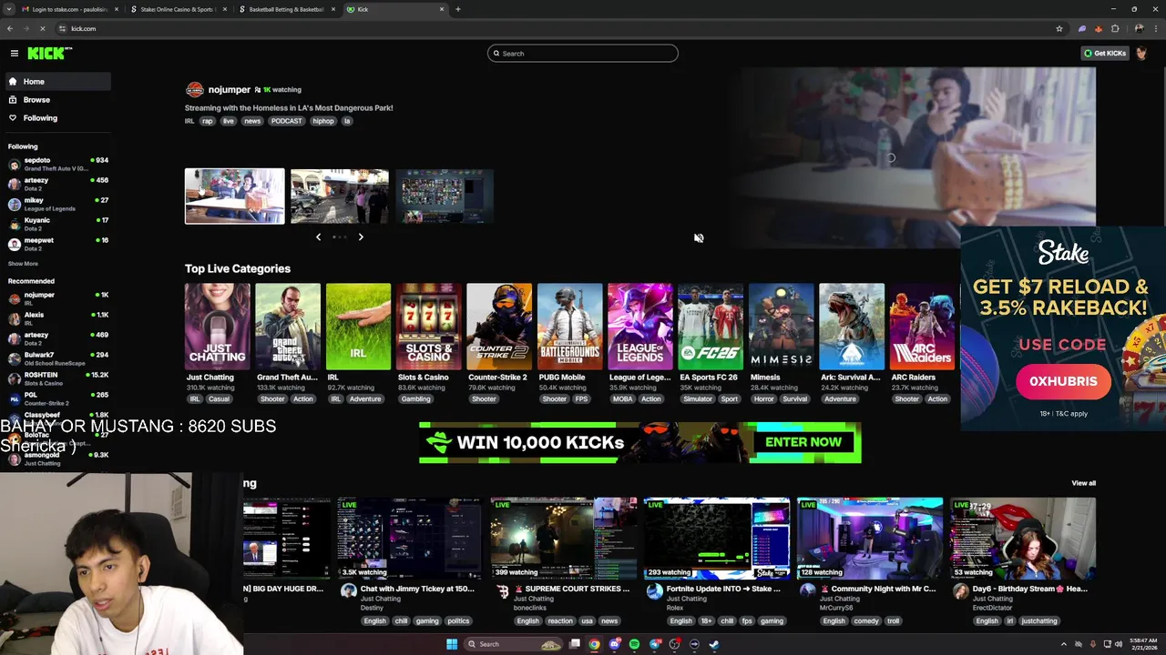Switch to Login to stake.com Gmail tab

click(x=68, y=9)
